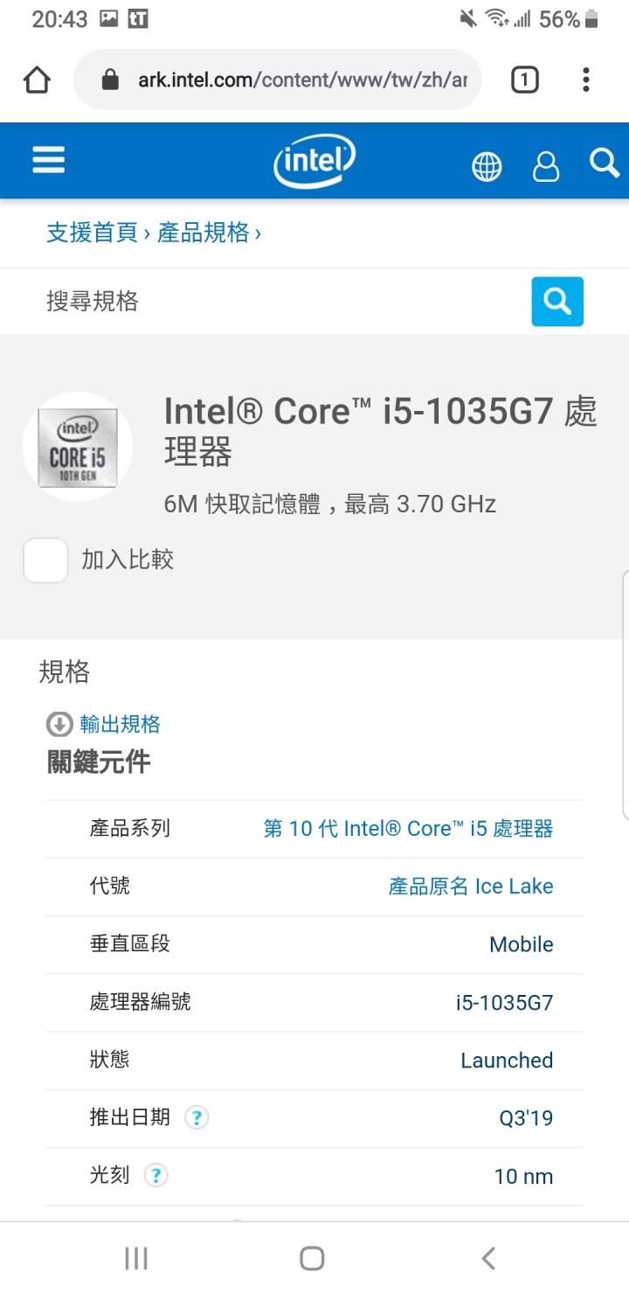Show help tooltip for 光刻
The width and height of the screenshot is (629, 1294).
pyautogui.click(x=156, y=1176)
